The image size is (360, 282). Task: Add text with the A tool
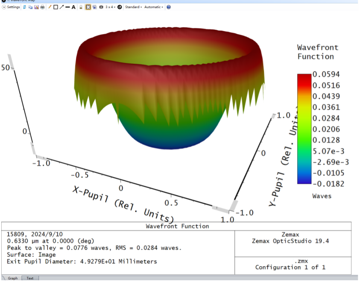click(x=73, y=7)
